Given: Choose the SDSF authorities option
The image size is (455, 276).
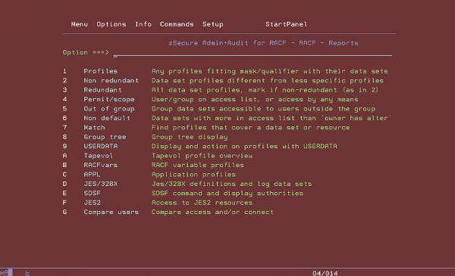Looking at the screenshot, I should point(92,194).
